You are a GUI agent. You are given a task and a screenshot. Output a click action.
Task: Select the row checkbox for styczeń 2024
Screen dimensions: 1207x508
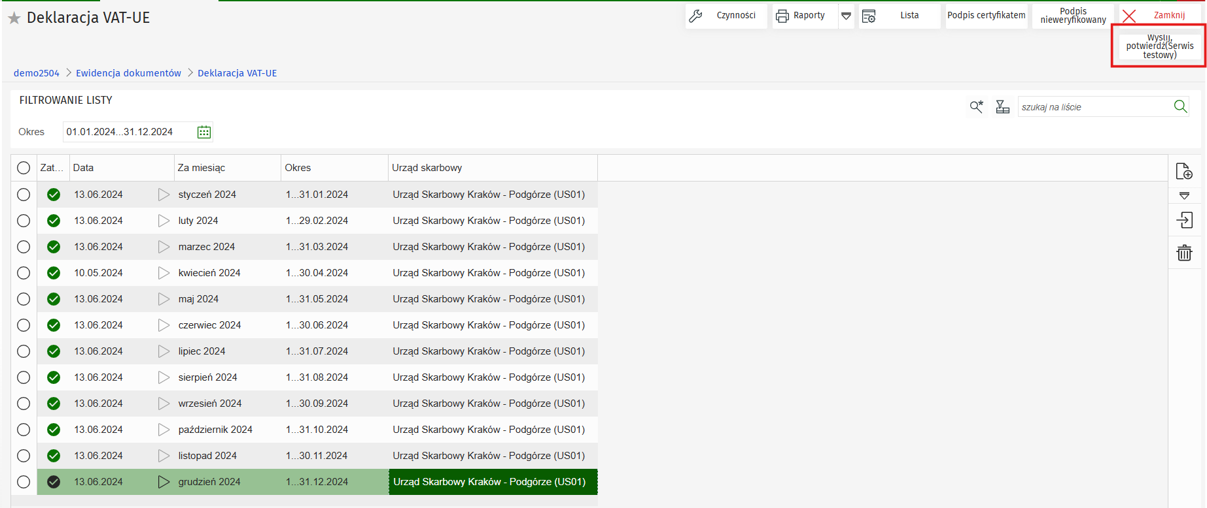24,195
